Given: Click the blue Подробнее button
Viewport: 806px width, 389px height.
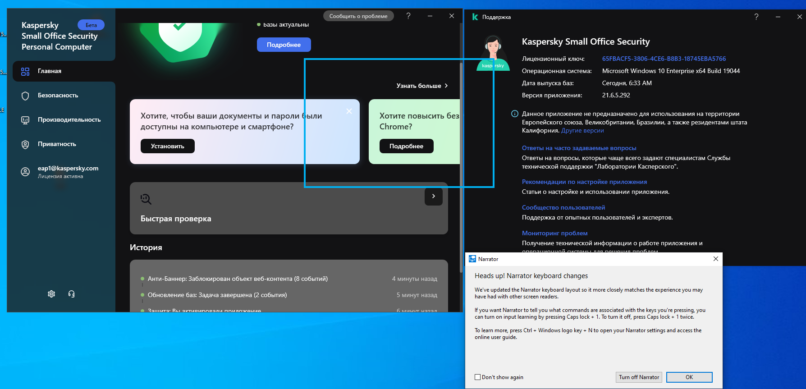Looking at the screenshot, I should coord(284,45).
